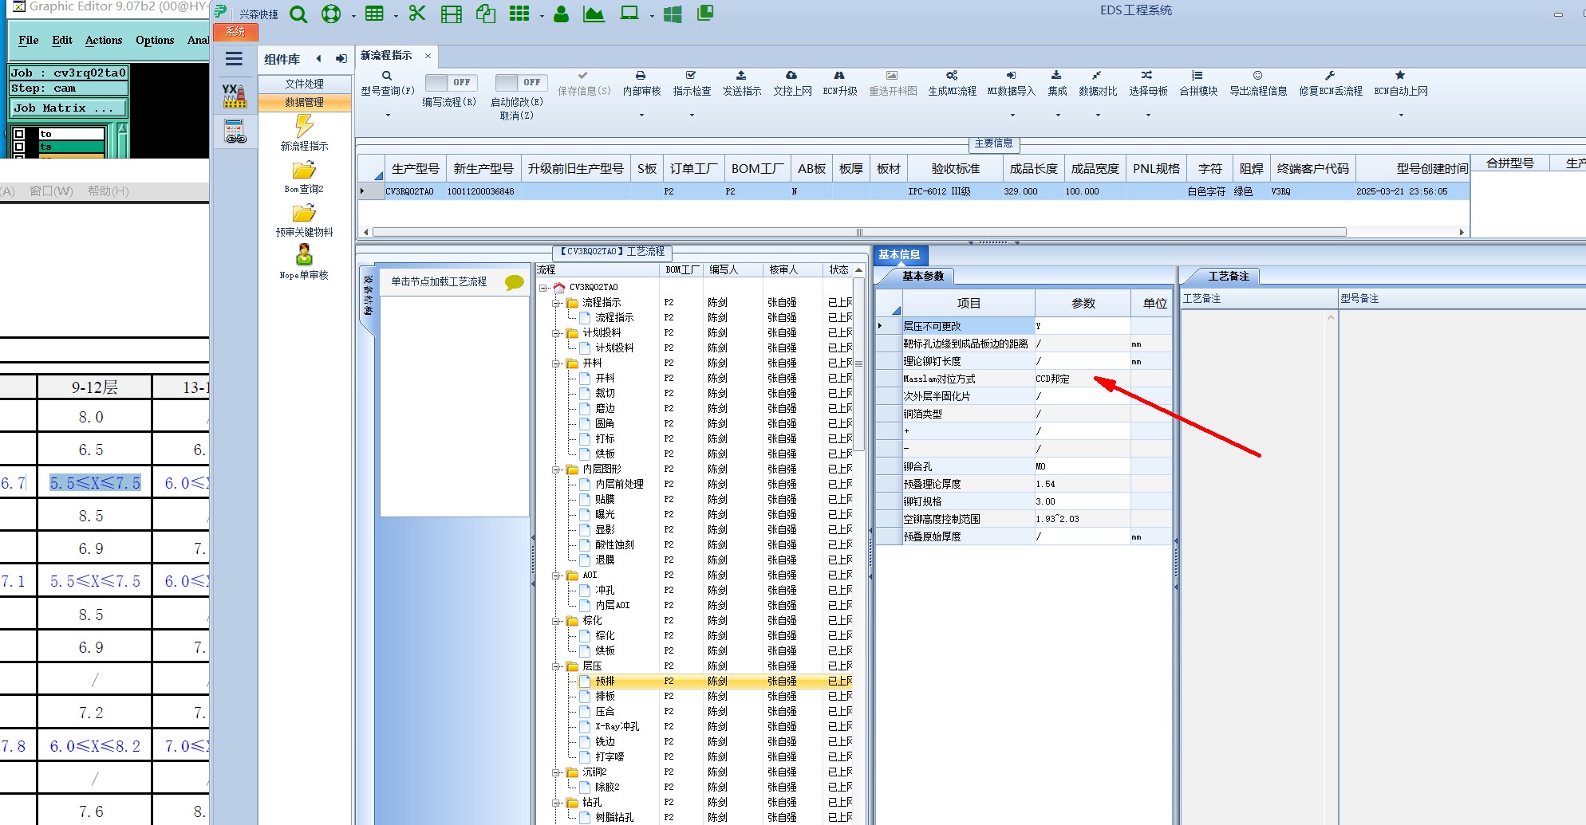Click the green nine-square grid icon

519,14
